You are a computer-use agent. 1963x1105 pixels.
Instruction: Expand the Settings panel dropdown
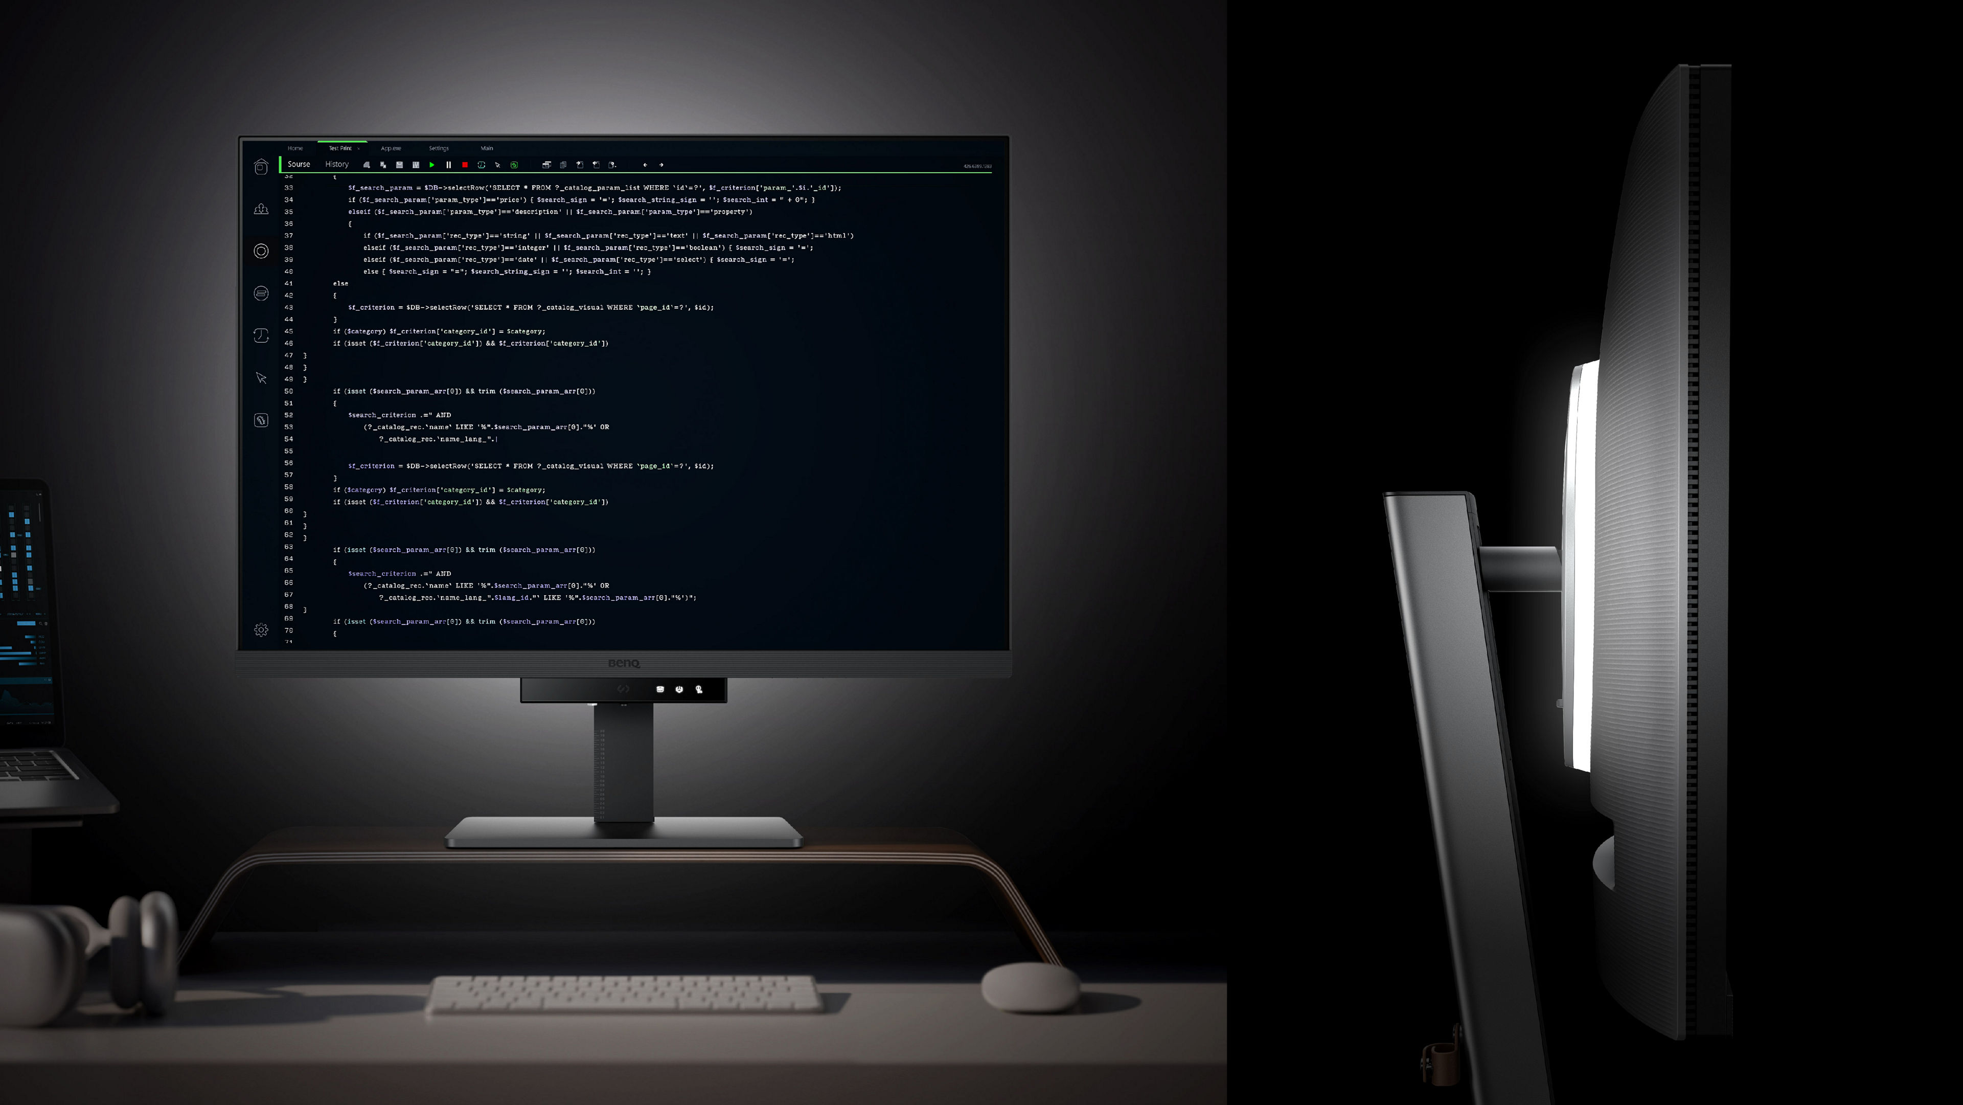[440, 147]
